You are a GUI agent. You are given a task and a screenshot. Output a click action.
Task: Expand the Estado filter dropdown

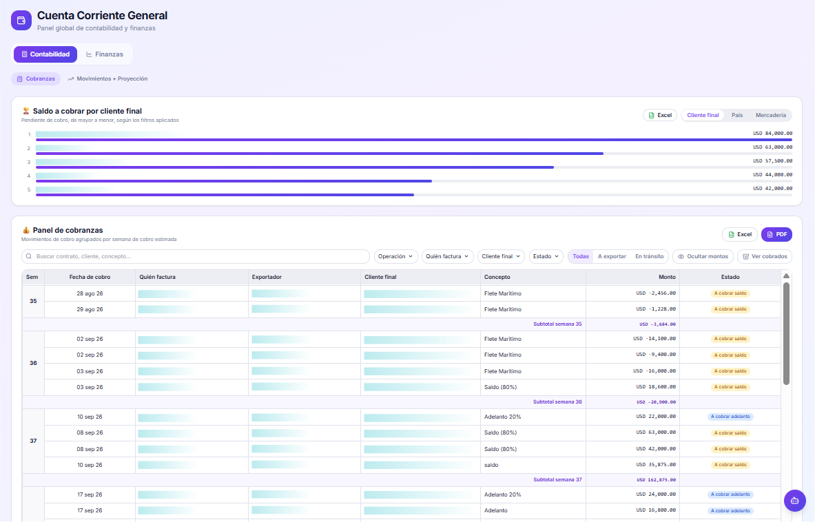click(546, 257)
